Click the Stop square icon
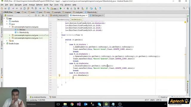Image resolution: width=191 pixels, height=107 pixels. click(78, 9)
